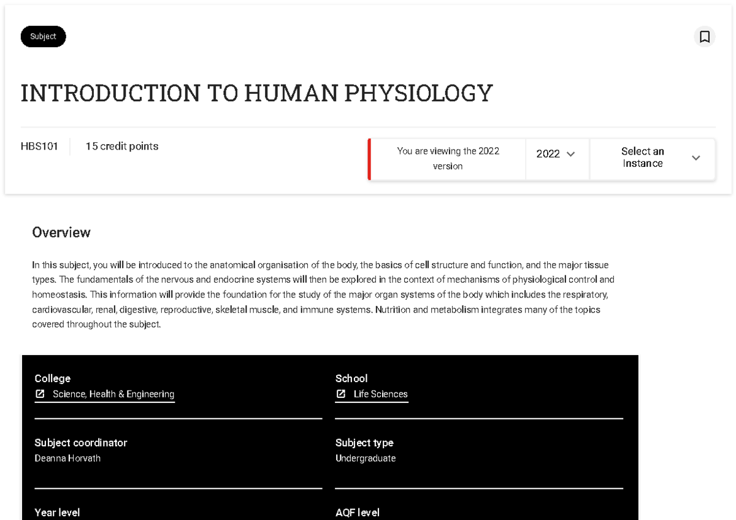Click external-link icon beside Science, Health & Engineering
The height and width of the screenshot is (520, 736).
[40, 394]
